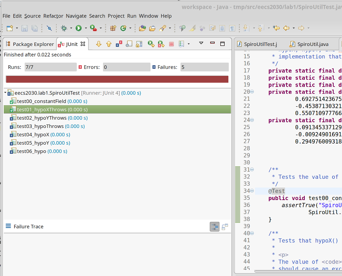The height and width of the screenshot is (276, 342).
Task: Open the JUnit View Menu triangle
Action: click(x=201, y=43)
